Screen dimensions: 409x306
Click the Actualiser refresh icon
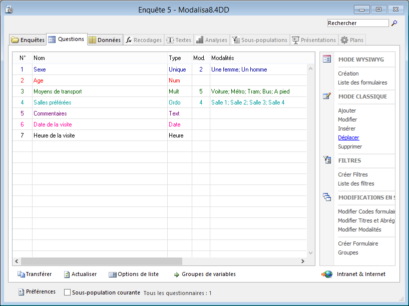pos(67,274)
